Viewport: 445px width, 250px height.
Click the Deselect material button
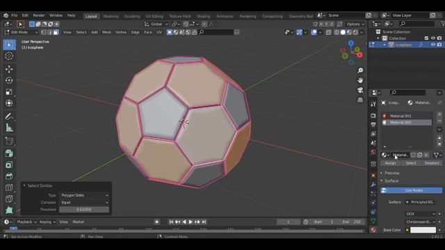click(x=432, y=163)
